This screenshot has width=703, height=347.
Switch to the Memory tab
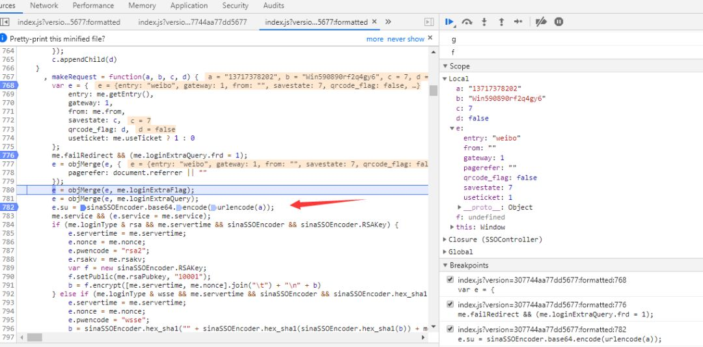pos(142,6)
